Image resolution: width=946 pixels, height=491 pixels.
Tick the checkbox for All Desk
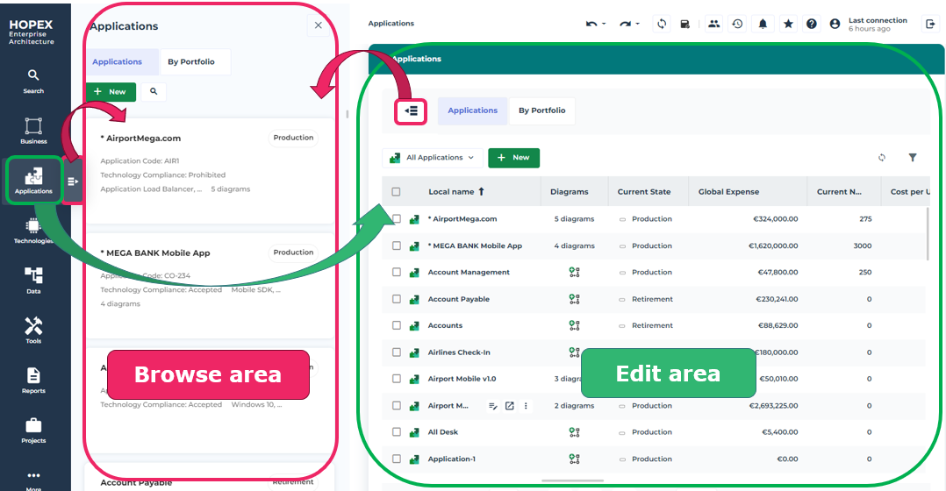coord(397,432)
